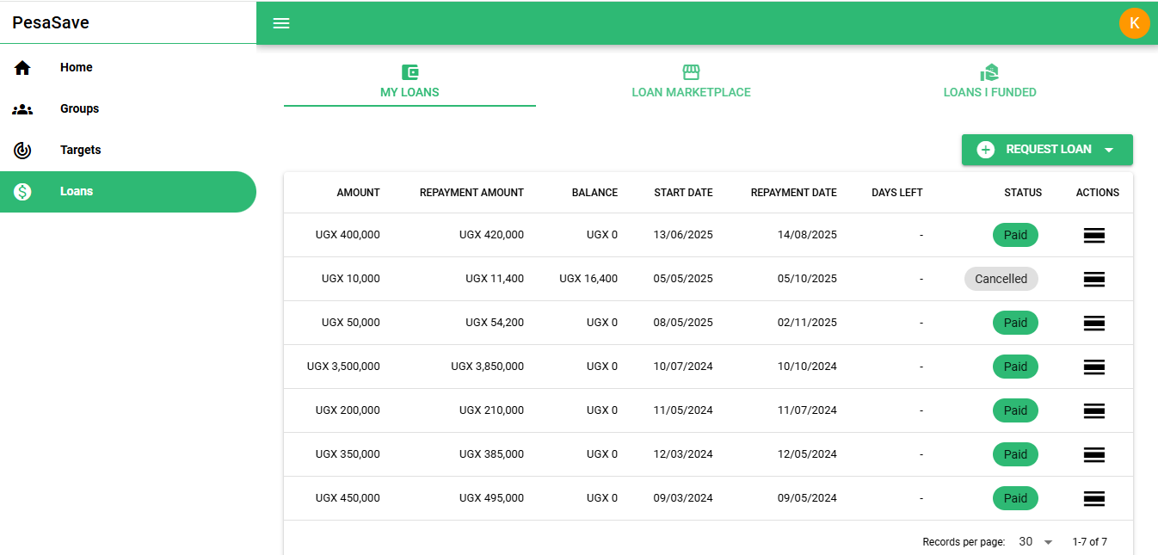Screen dimensions: 1158x555
Task: Click the Paid badge for UGX 50,000 loan
Action: pyautogui.click(x=1015, y=323)
